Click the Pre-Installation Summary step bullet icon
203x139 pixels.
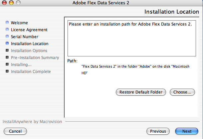coord(7,57)
